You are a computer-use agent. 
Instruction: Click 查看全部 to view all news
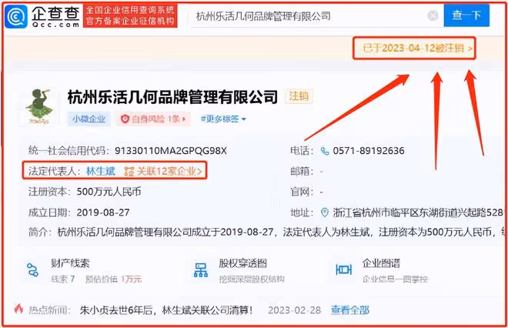(x=350, y=310)
